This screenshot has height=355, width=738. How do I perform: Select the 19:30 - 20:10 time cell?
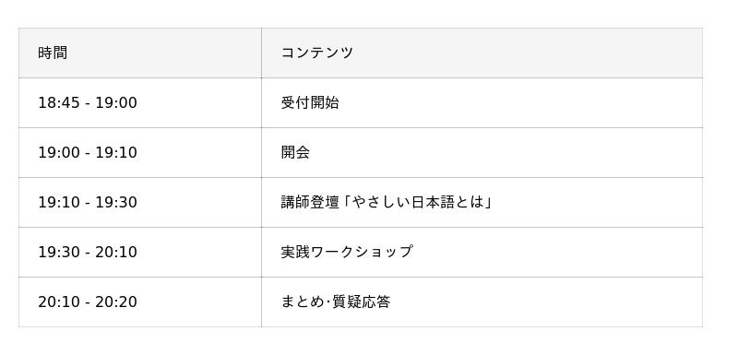pos(140,253)
